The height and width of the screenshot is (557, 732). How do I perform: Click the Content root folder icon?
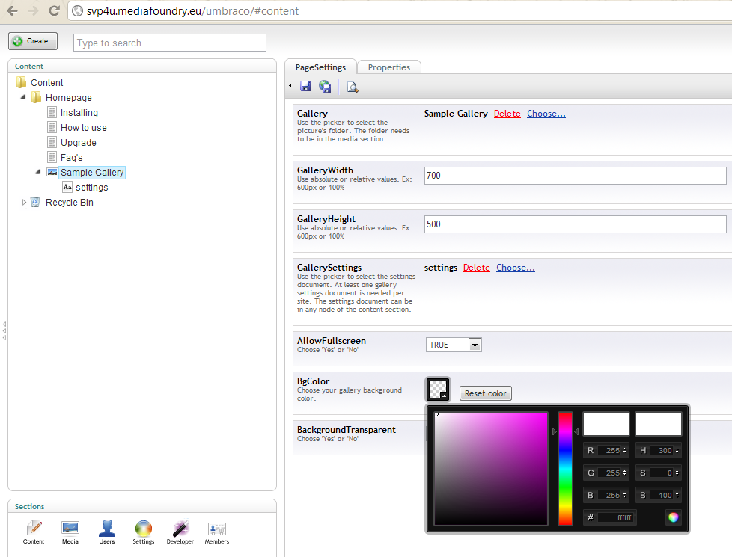22,82
